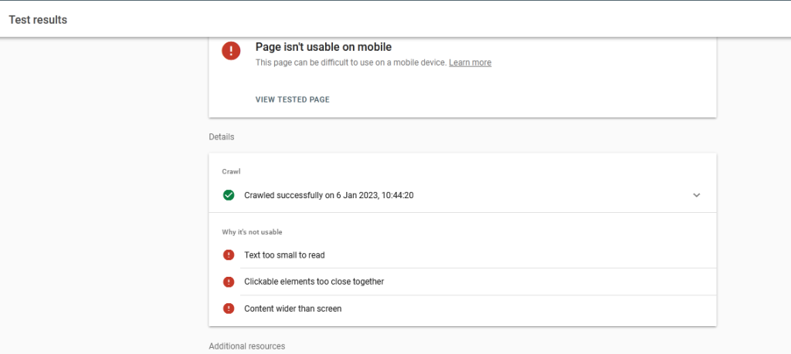
Task: Click the Additional resources label
Action: pos(246,346)
